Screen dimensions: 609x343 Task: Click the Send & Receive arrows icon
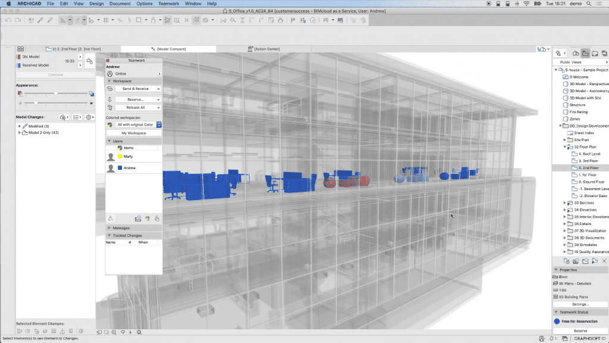pyautogui.click(x=109, y=89)
